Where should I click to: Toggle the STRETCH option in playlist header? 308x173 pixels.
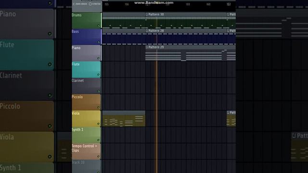(95, 4)
